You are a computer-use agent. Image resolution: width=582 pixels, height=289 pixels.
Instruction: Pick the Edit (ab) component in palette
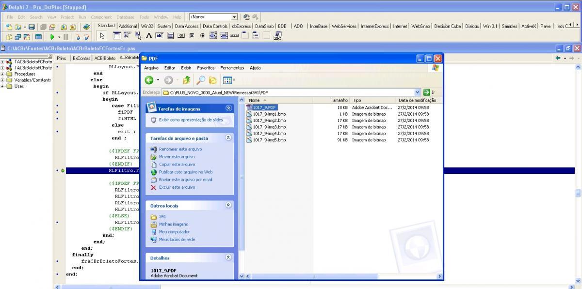[x=159, y=36]
